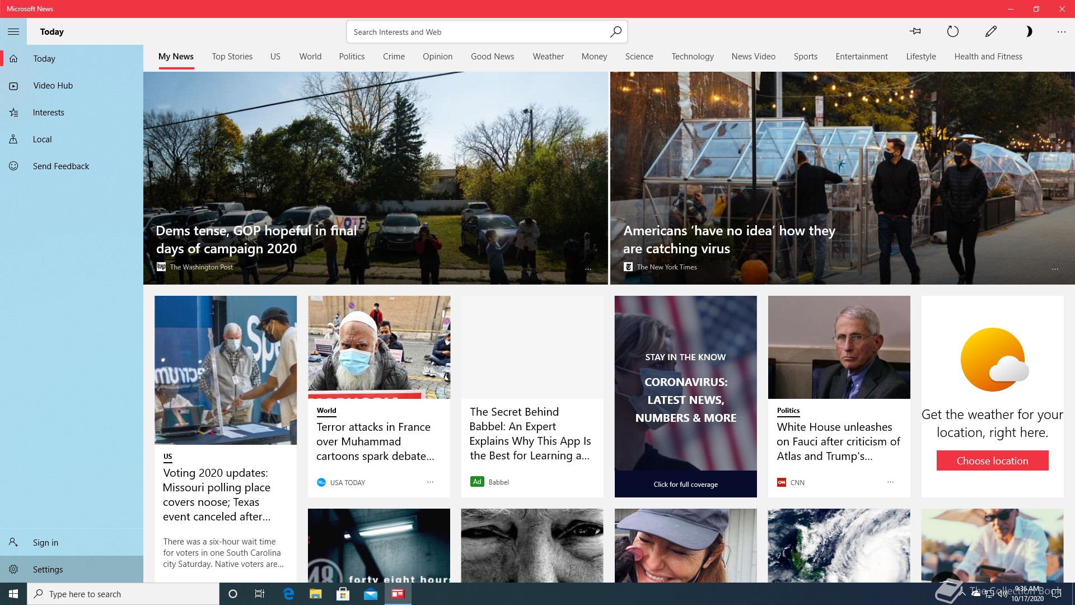1075x605 pixels.
Task: Open the Crime tab
Action: pos(394,57)
